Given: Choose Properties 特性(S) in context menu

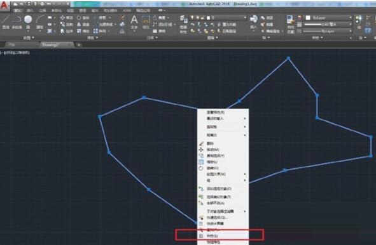Looking at the screenshot, I should click(223, 236).
